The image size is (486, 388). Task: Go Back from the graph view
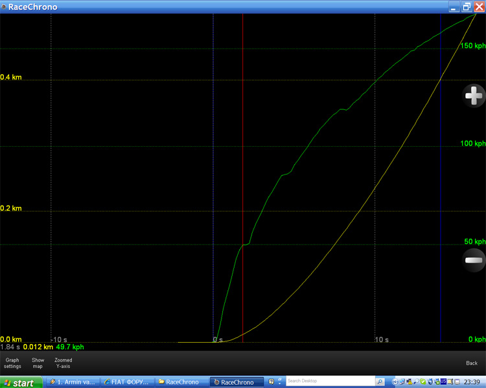472,363
